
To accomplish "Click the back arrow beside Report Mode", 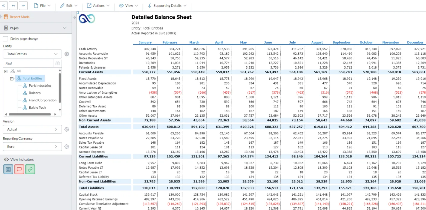I will tap(1, 17).
